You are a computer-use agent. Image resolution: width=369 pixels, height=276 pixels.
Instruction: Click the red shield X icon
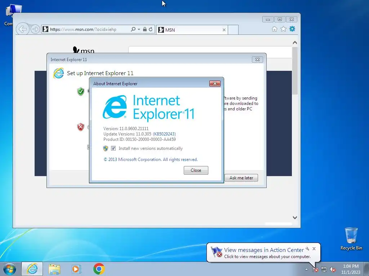pos(80,127)
